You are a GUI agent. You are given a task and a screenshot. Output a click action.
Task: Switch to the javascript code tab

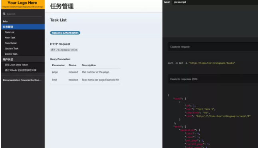[x=180, y=2]
